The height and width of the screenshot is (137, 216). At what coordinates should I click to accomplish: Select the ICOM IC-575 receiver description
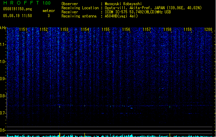pyautogui.click(x=138, y=12)
